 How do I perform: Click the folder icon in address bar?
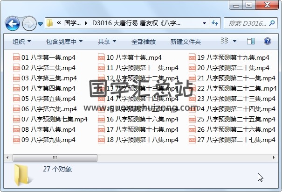pyautogui.click(x=50, y=23)
